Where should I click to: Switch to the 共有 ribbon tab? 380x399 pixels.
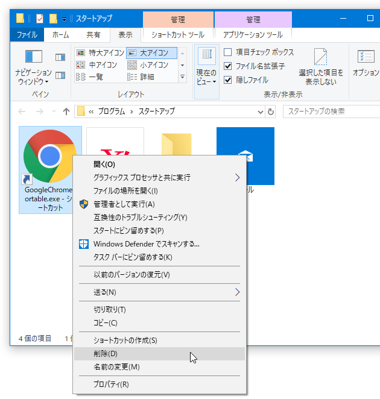pos(93,34)
